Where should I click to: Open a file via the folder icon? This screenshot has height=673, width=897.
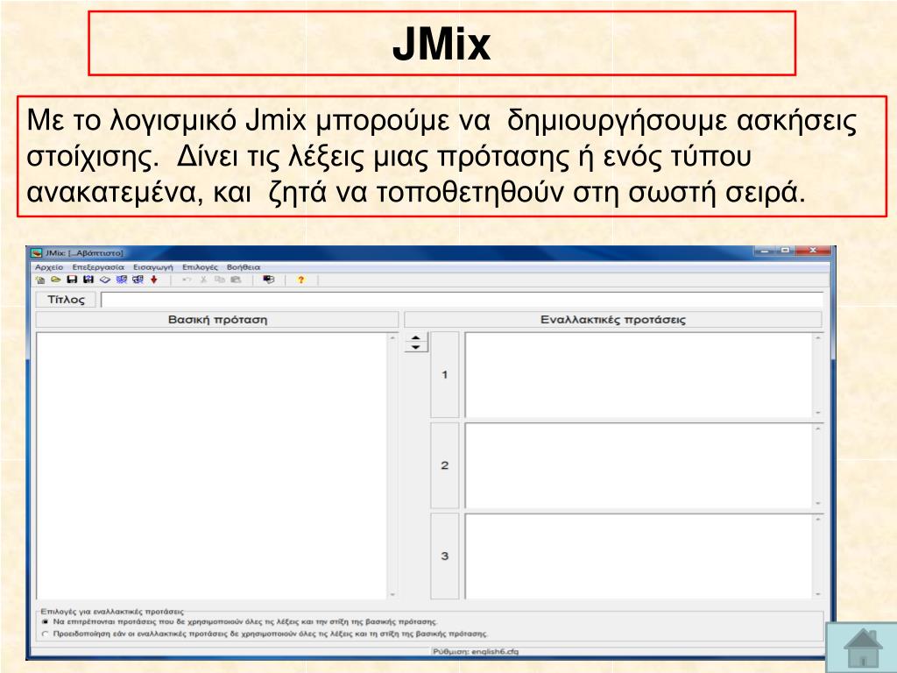point(55,280)
